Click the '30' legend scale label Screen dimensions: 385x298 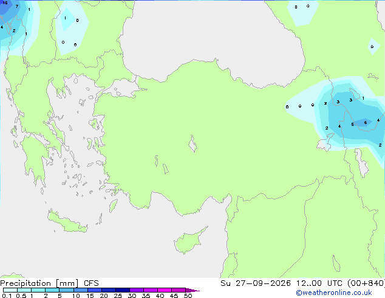pyautogui.click(x=132, y=296)
